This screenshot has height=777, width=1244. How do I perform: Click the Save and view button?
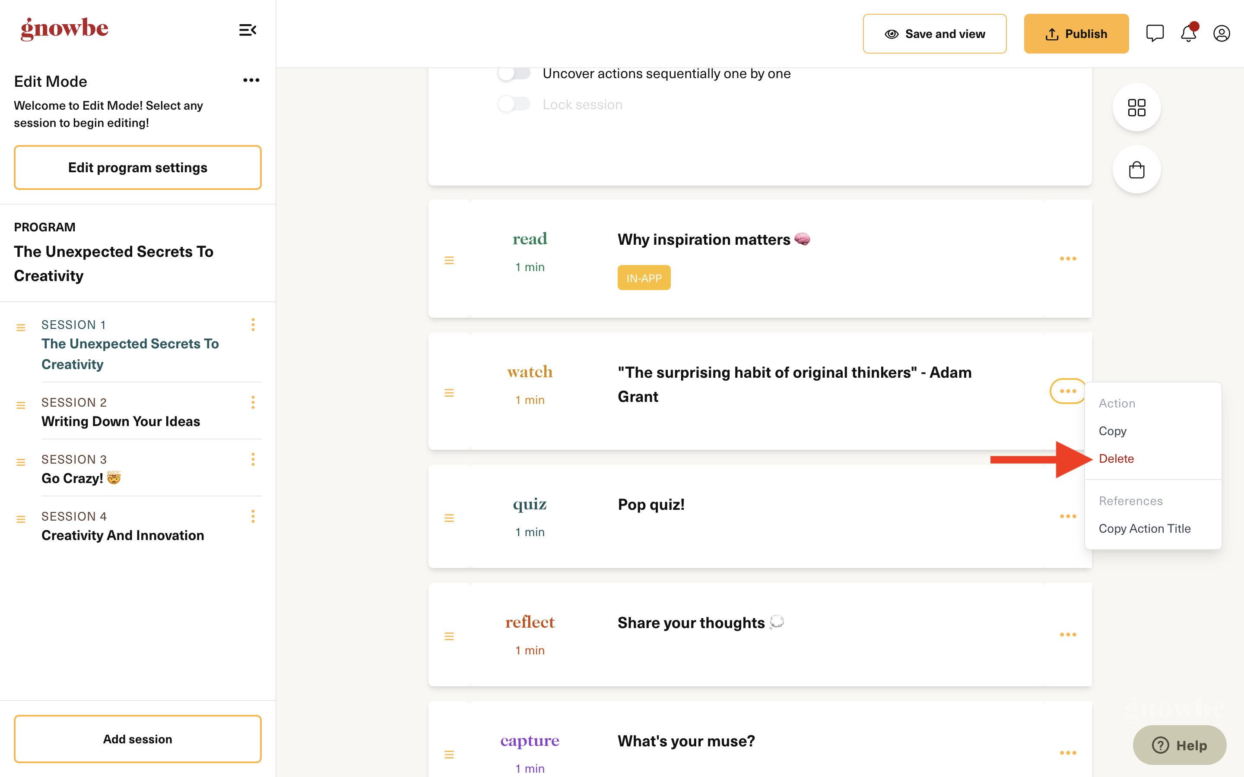point(935,34)
